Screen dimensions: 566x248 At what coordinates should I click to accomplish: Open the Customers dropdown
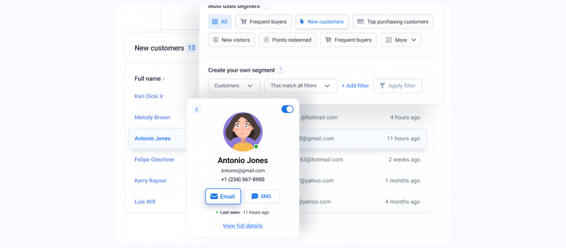click(x=234, y=86)
